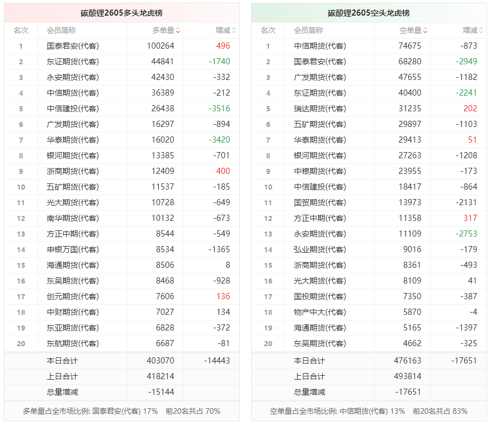Click short 本日合计 total 476163
The height and width of the screenshot is (425, 491).
[407, 361]
